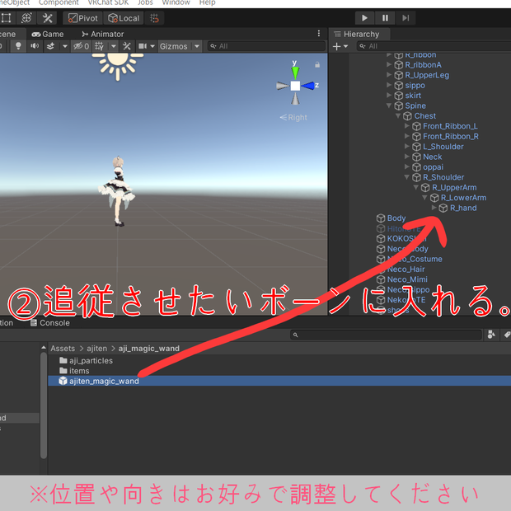Switch to the Animator tab
Image resolution: width=511 pixels, height=511 pixels.
102,34
